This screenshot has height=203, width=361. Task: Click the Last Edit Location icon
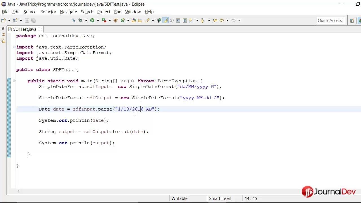(215, 20)
